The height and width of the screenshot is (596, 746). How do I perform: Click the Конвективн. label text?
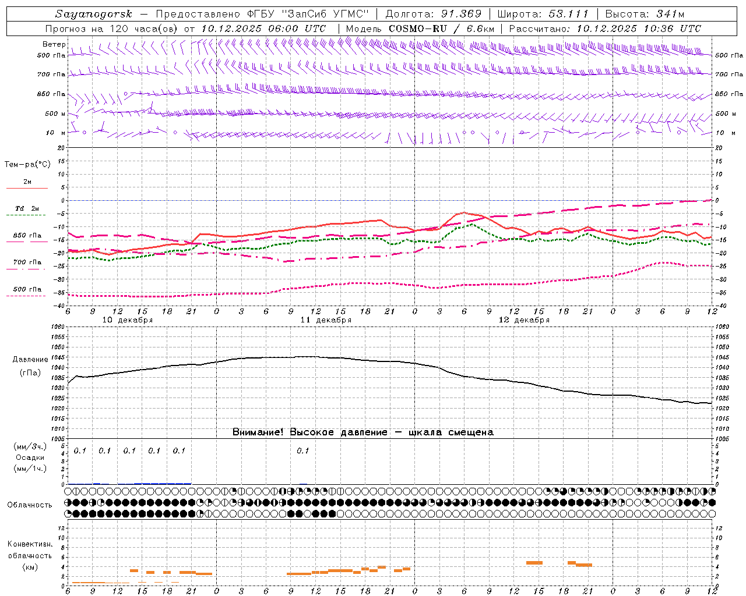coord(30,544)
